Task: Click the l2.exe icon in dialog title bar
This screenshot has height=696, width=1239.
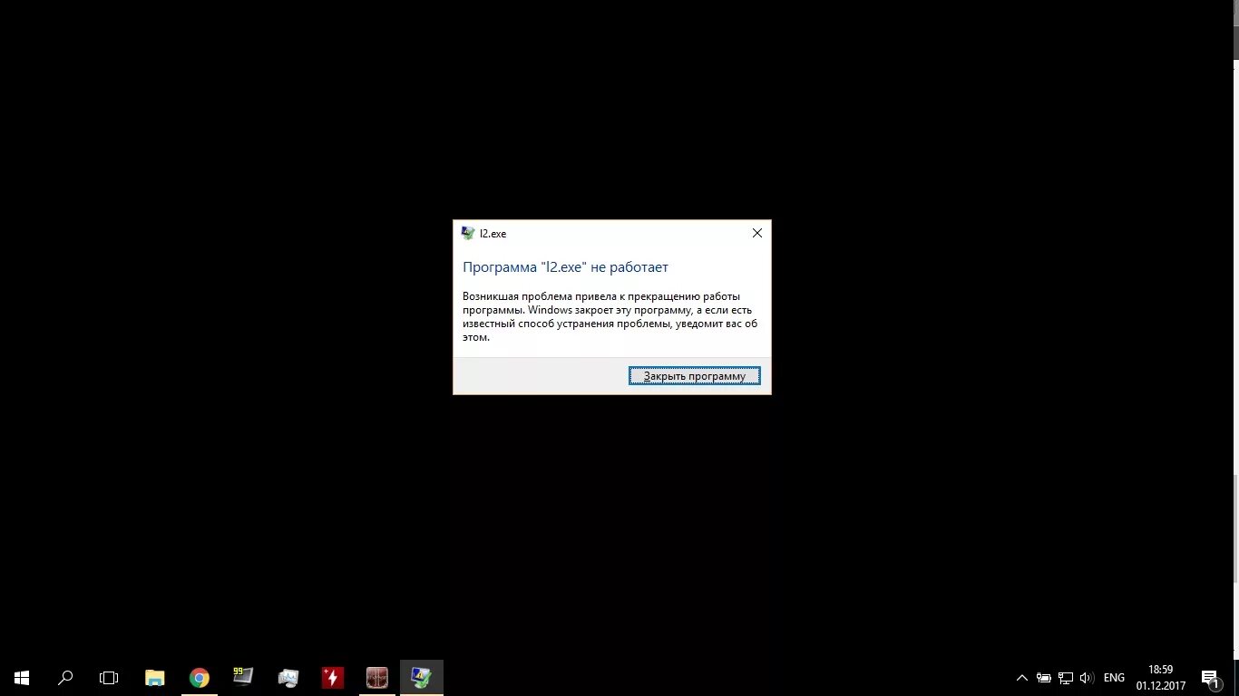Action: 468,233
